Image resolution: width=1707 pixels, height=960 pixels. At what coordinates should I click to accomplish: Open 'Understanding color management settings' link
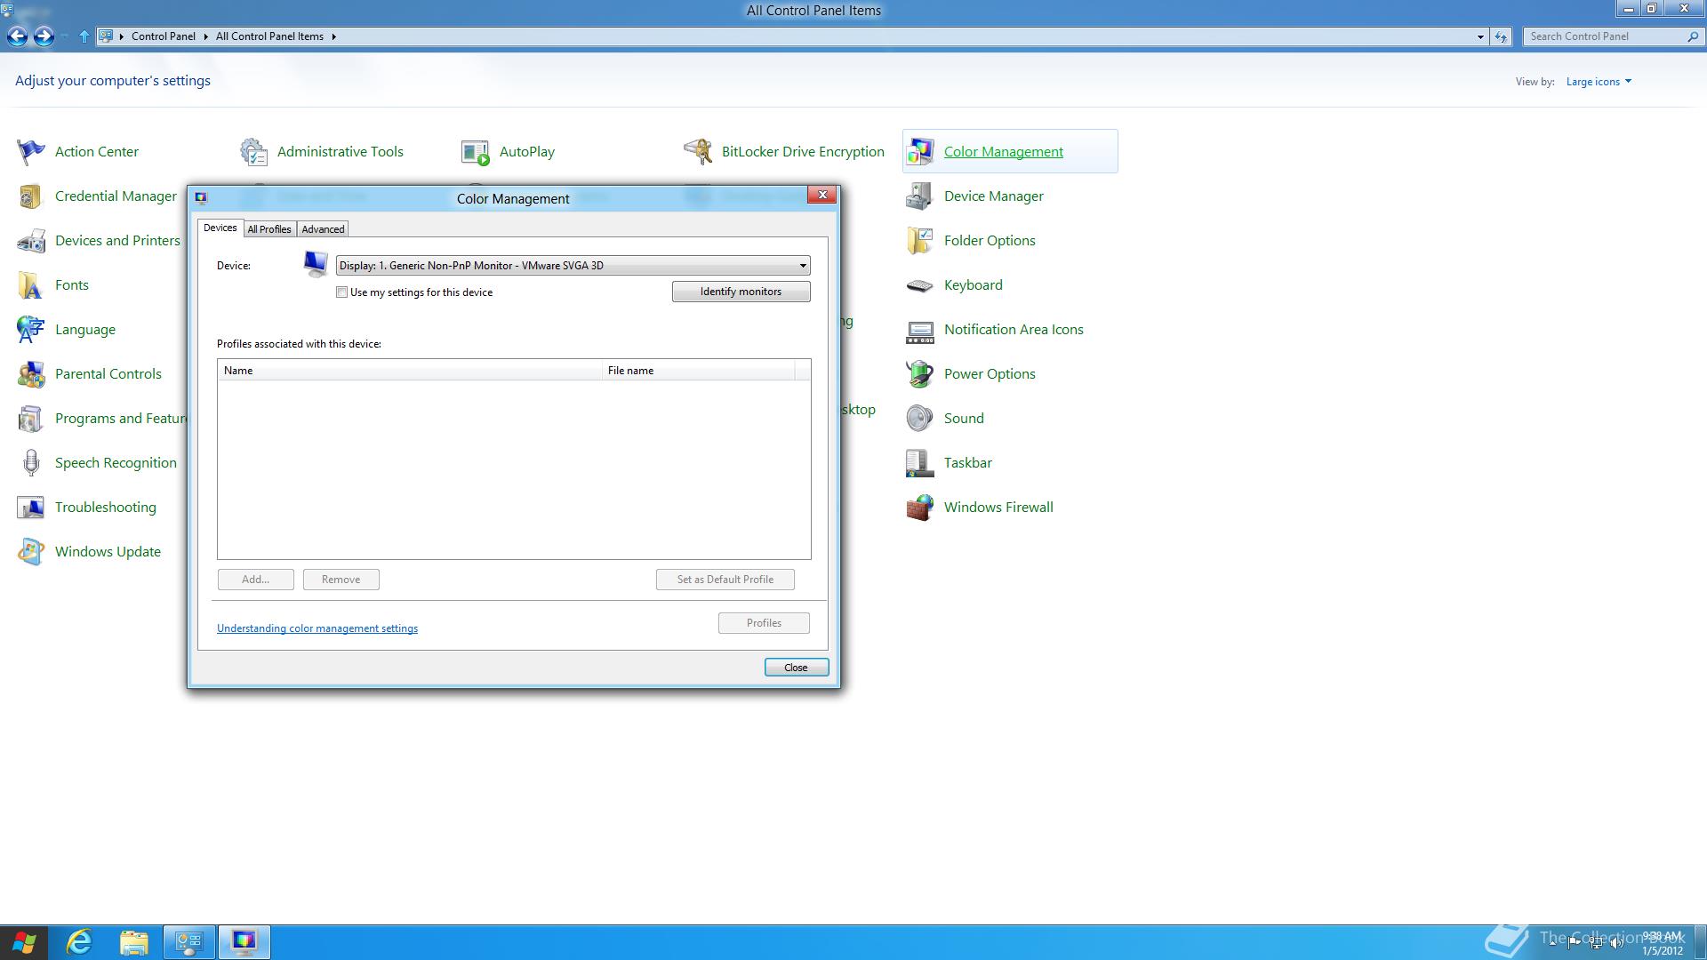pyautogui.click(x=317, y=628)
